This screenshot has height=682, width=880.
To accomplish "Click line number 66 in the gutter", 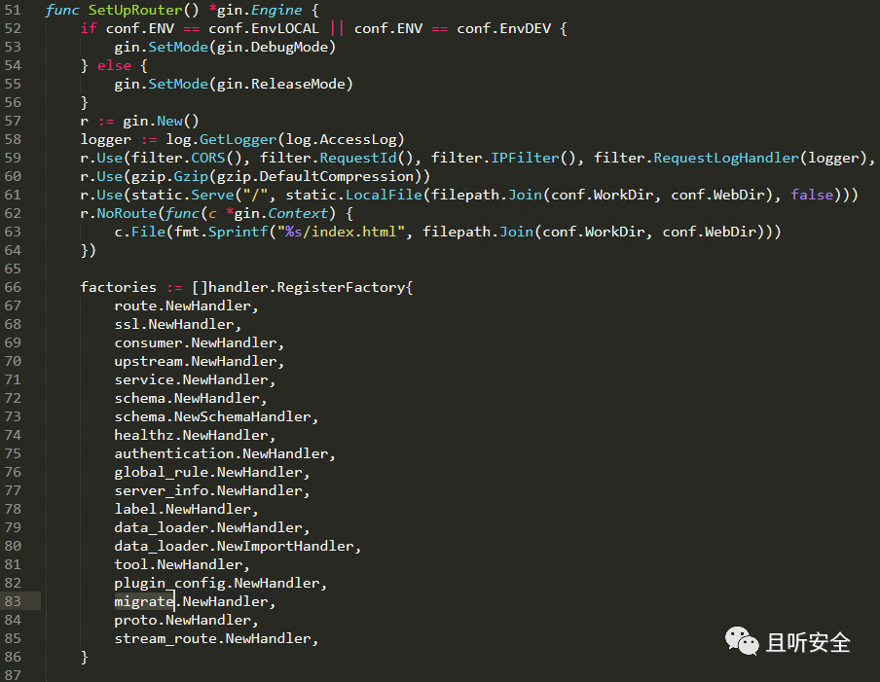I will [x=13, y=287].
